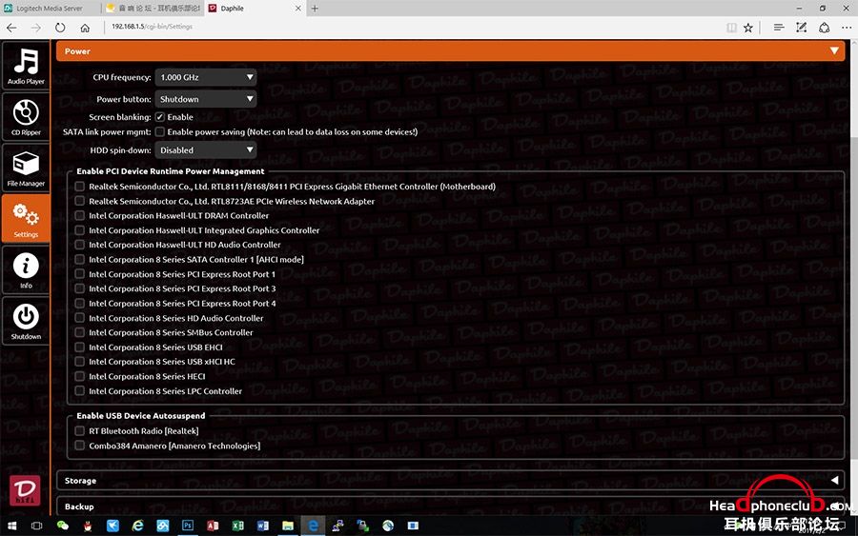Check PCI Express Root Port 3 checkbox
Image resolution: width=858 pixels, height=536 pixels.
click(x=80, y=288)
